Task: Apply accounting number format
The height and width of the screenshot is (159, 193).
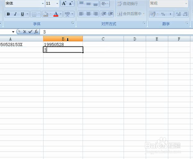Action: [153, 14]
